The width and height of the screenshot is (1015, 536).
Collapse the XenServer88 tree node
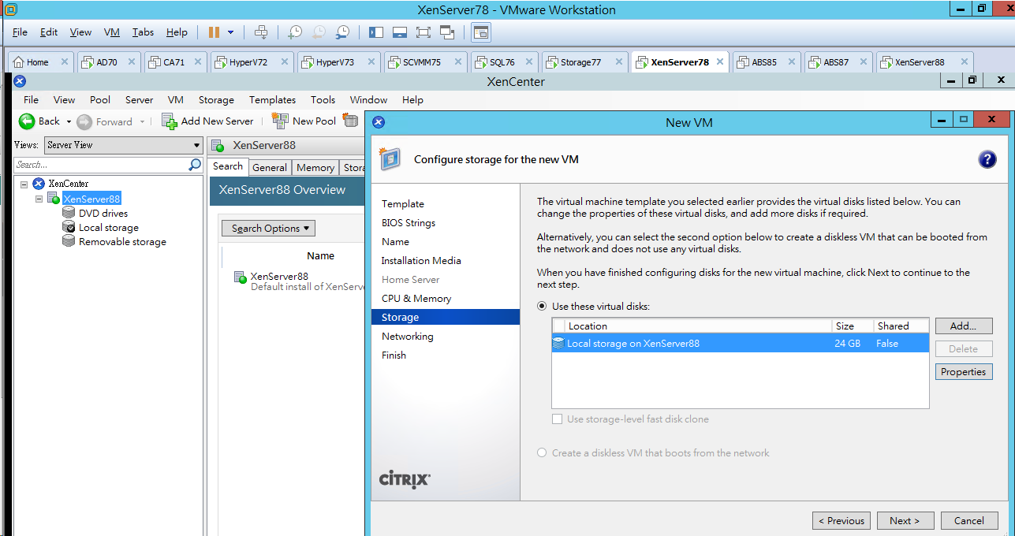(39, 199)
